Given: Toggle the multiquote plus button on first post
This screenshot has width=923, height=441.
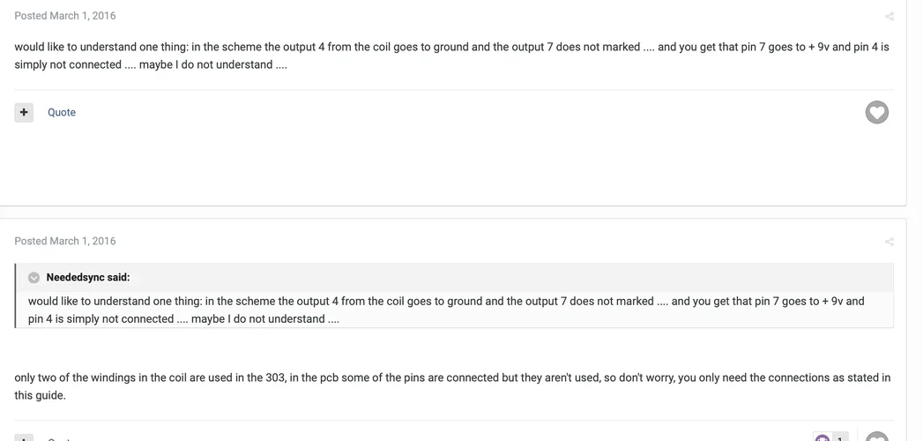Looking at the screenshot, I should (x=24, y=112).
